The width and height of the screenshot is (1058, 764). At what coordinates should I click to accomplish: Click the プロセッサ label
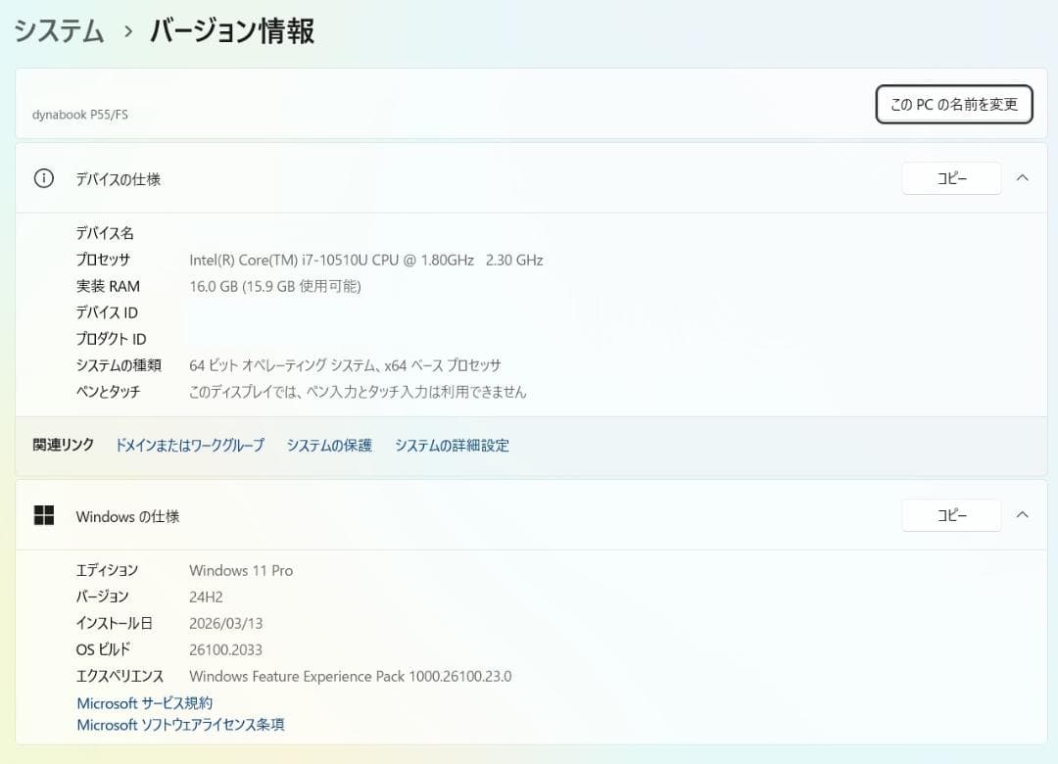point(103,260)
